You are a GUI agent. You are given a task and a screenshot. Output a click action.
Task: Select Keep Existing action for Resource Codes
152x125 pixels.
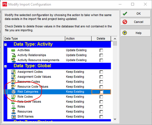point(75,82)
